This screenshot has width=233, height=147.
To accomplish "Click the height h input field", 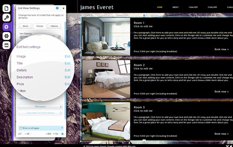I will [56, 134].
